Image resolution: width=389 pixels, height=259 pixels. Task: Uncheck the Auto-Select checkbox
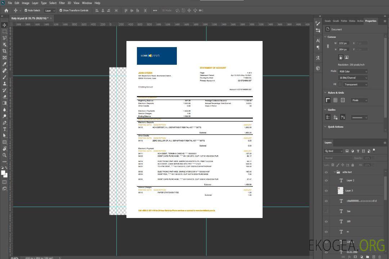point(26,10)
